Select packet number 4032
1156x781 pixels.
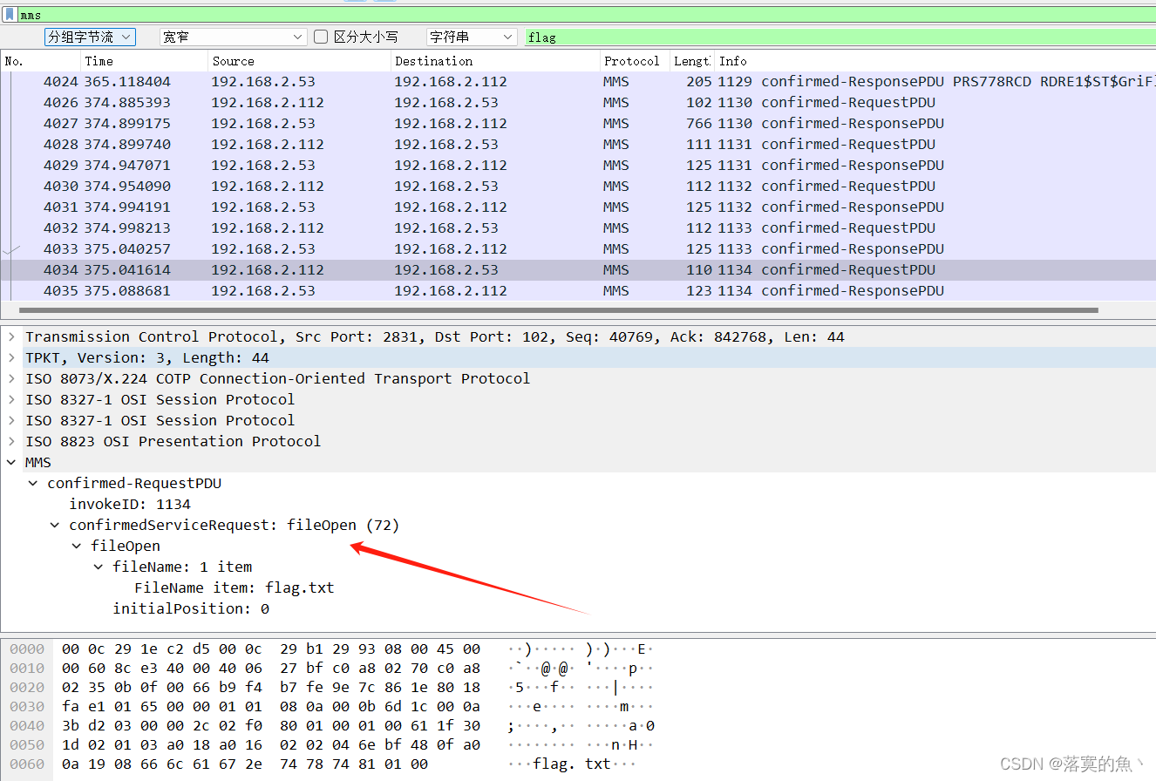[x=578, y=228]
